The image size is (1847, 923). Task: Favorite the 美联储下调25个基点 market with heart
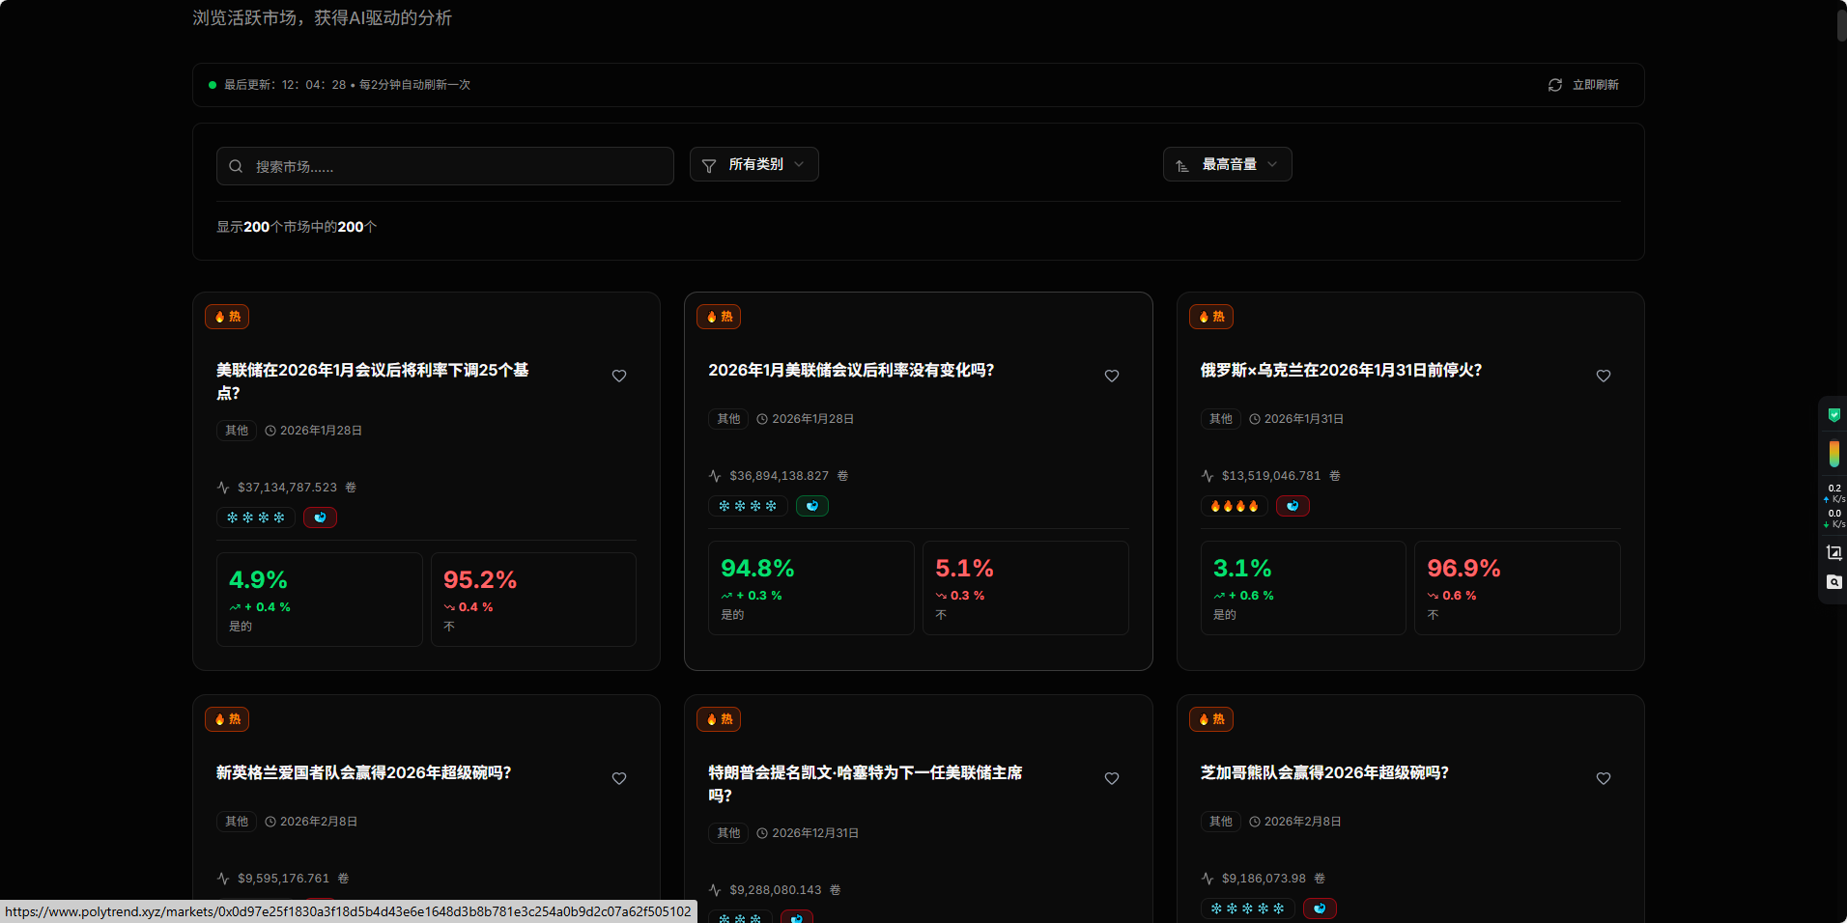pyautogui.click(x=619, y=376)
